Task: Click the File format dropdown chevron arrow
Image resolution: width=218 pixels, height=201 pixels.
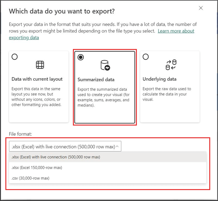Action: click(x=117, y=147)
